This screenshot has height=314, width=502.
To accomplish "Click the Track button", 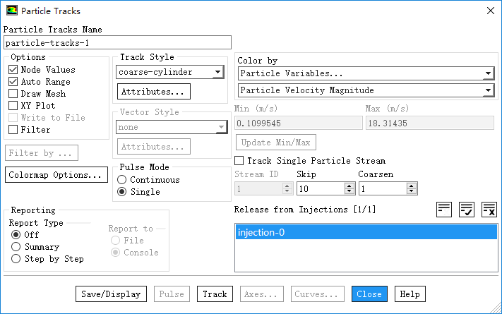I will coord(215,294).
